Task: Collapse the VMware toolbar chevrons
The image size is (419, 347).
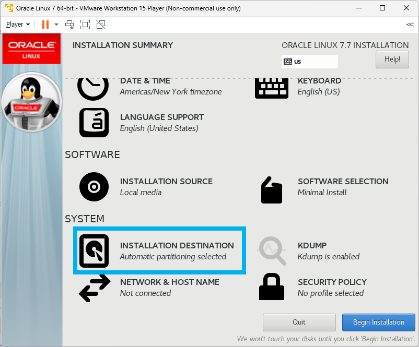Action: [410, 25]
